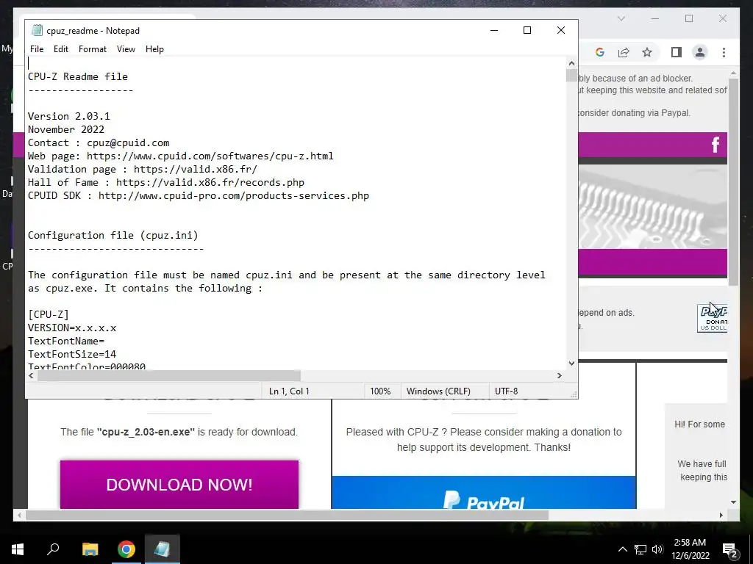Click the contact email cpuz@cpuid.com
This screenshot has width=753, height=564.
click(x=128, y=143)
